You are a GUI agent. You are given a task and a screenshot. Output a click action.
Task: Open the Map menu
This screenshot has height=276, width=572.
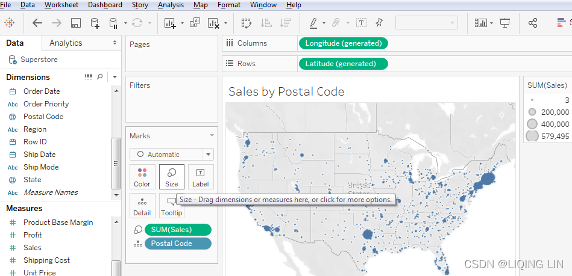[201, 5]
